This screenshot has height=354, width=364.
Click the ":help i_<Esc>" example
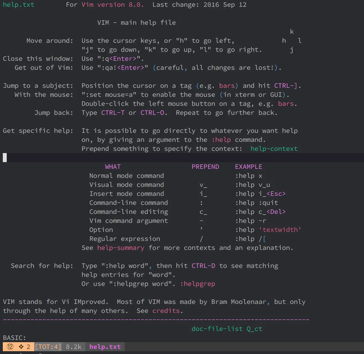(260, 194)
